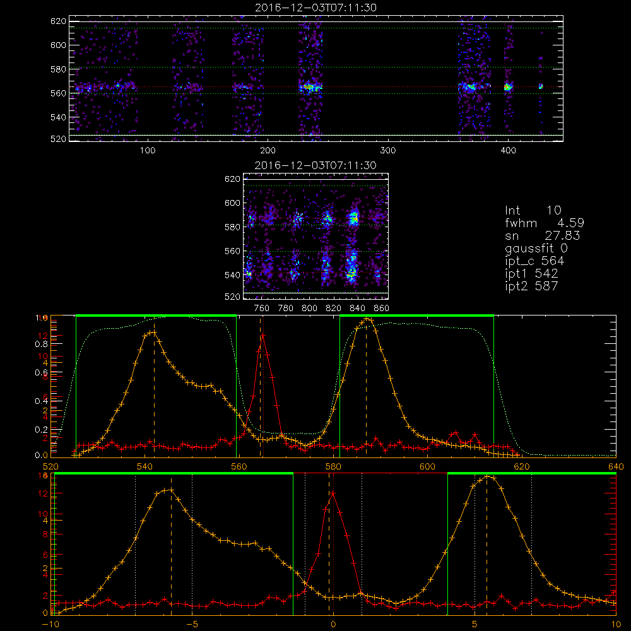Screen dimensions: 631x631
Task: Click the 840 x-axis label of middle image
Action: 357,309
